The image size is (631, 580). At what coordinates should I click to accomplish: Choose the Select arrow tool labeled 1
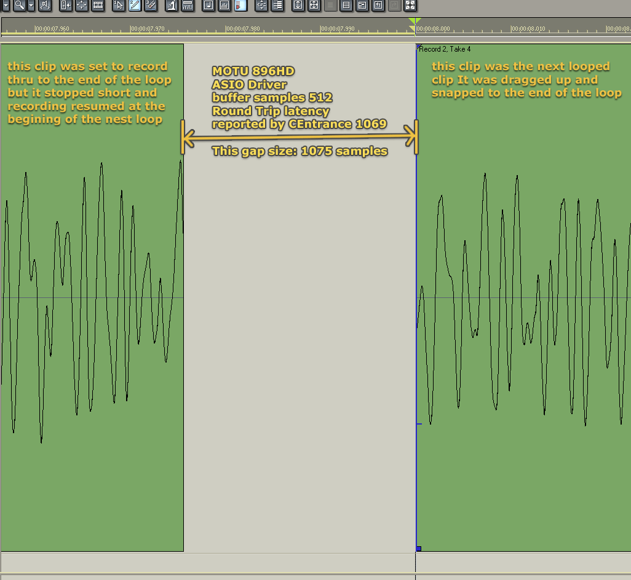point(119,6)
